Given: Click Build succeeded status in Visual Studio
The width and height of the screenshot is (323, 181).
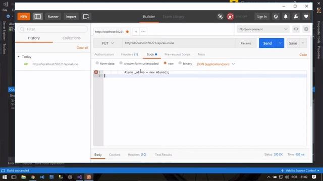Looking at the screenshot, I should coord(18,170).
